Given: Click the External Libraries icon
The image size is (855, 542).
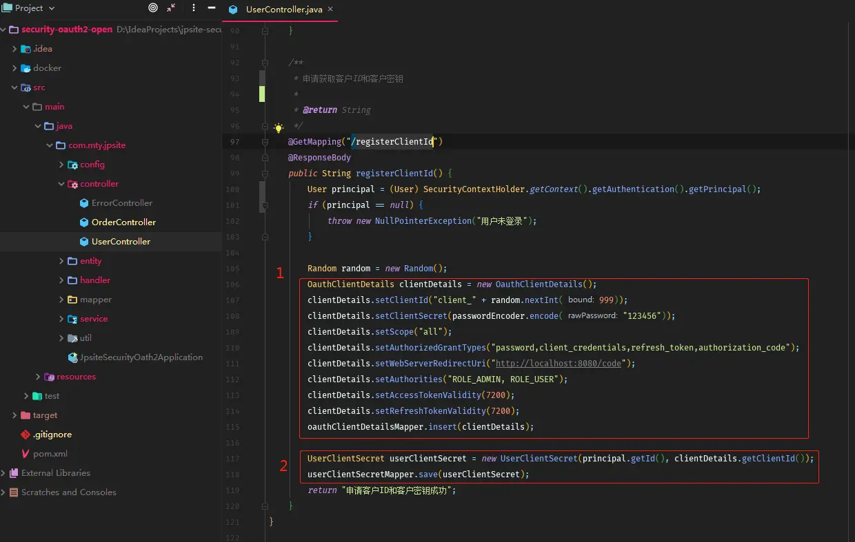Looking at the screenshot, I should (x=14, y=473).
